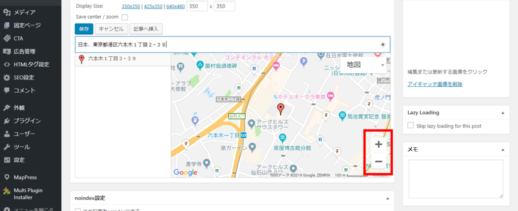Click the Google logo on the map
This screenshot has height=211, width=518.
(x=185, y=173)
